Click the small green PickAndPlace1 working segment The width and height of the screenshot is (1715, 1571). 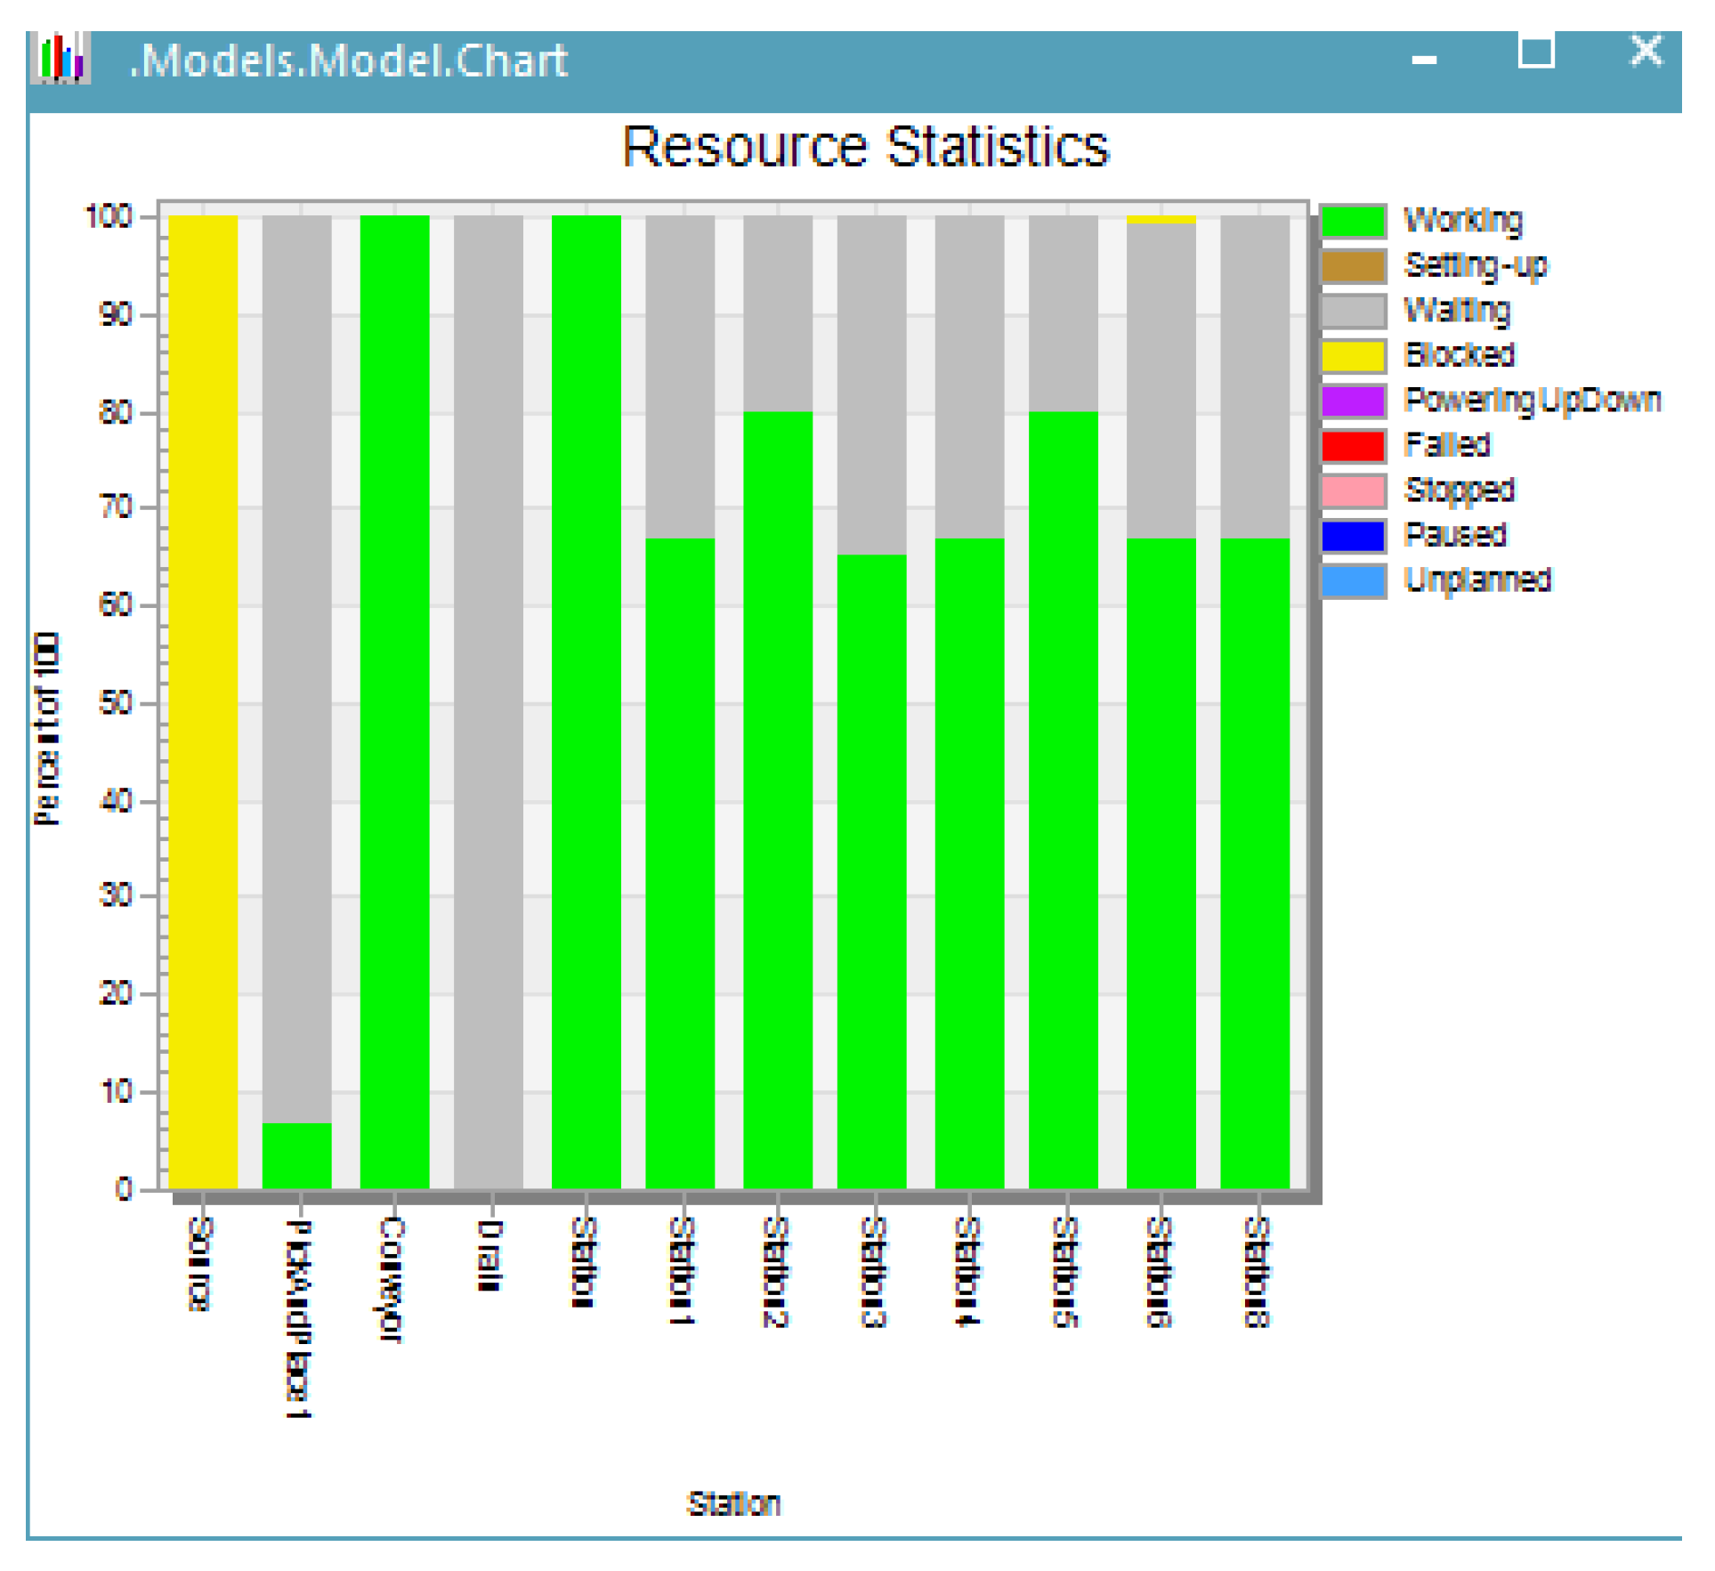[296, 1154]
